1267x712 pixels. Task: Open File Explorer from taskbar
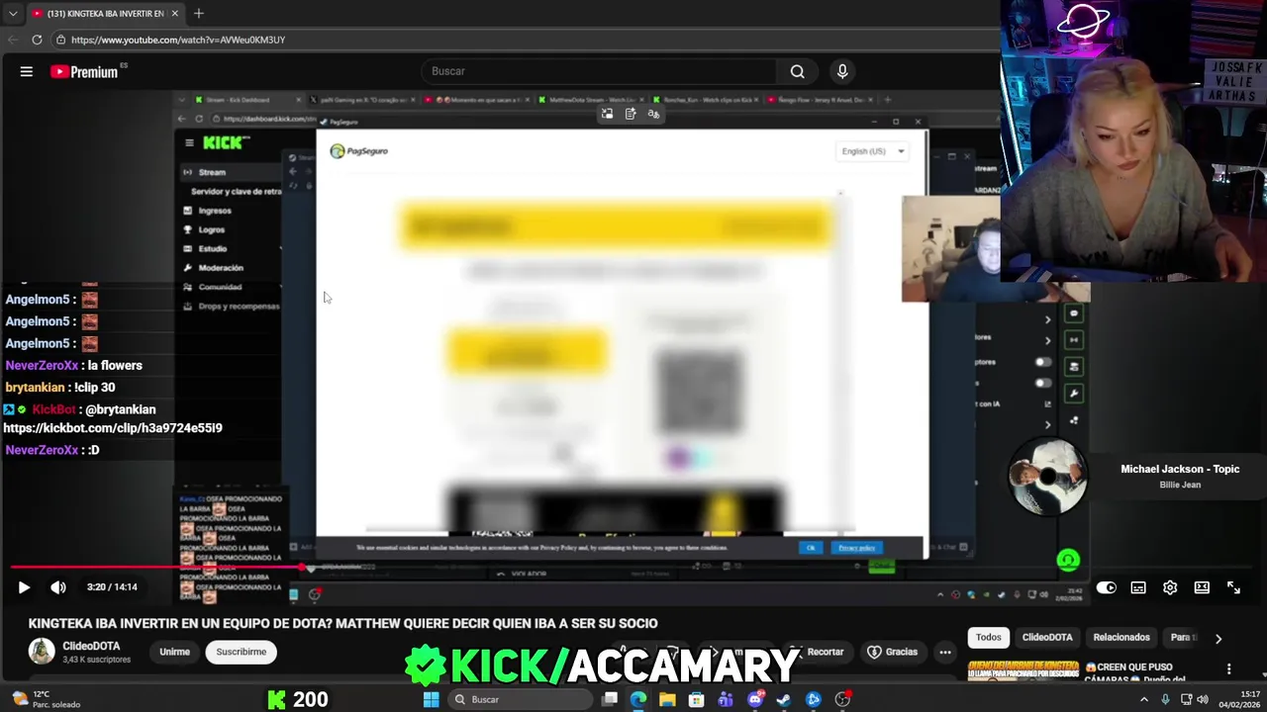pyautogui.click(x=667, y=699)
